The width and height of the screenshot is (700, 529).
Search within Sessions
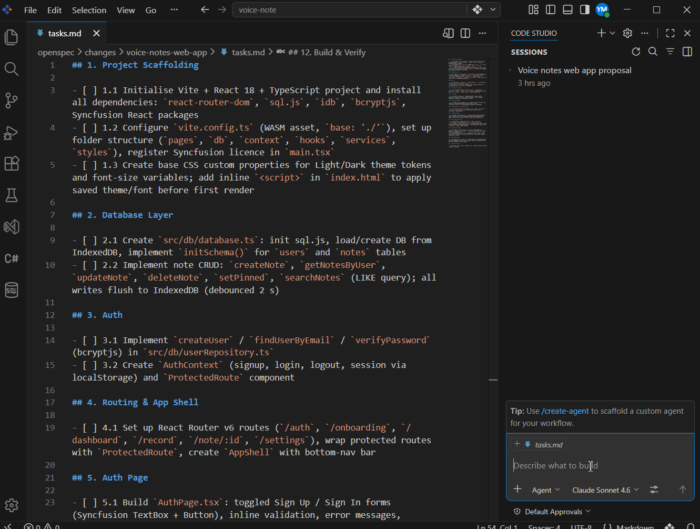tap(653, 52)
